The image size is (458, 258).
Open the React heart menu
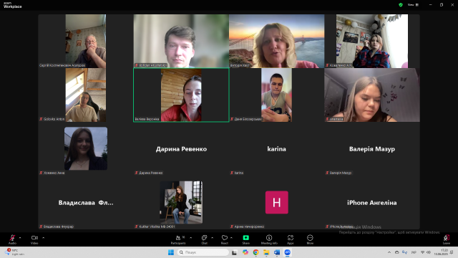(x=224, y=239)
